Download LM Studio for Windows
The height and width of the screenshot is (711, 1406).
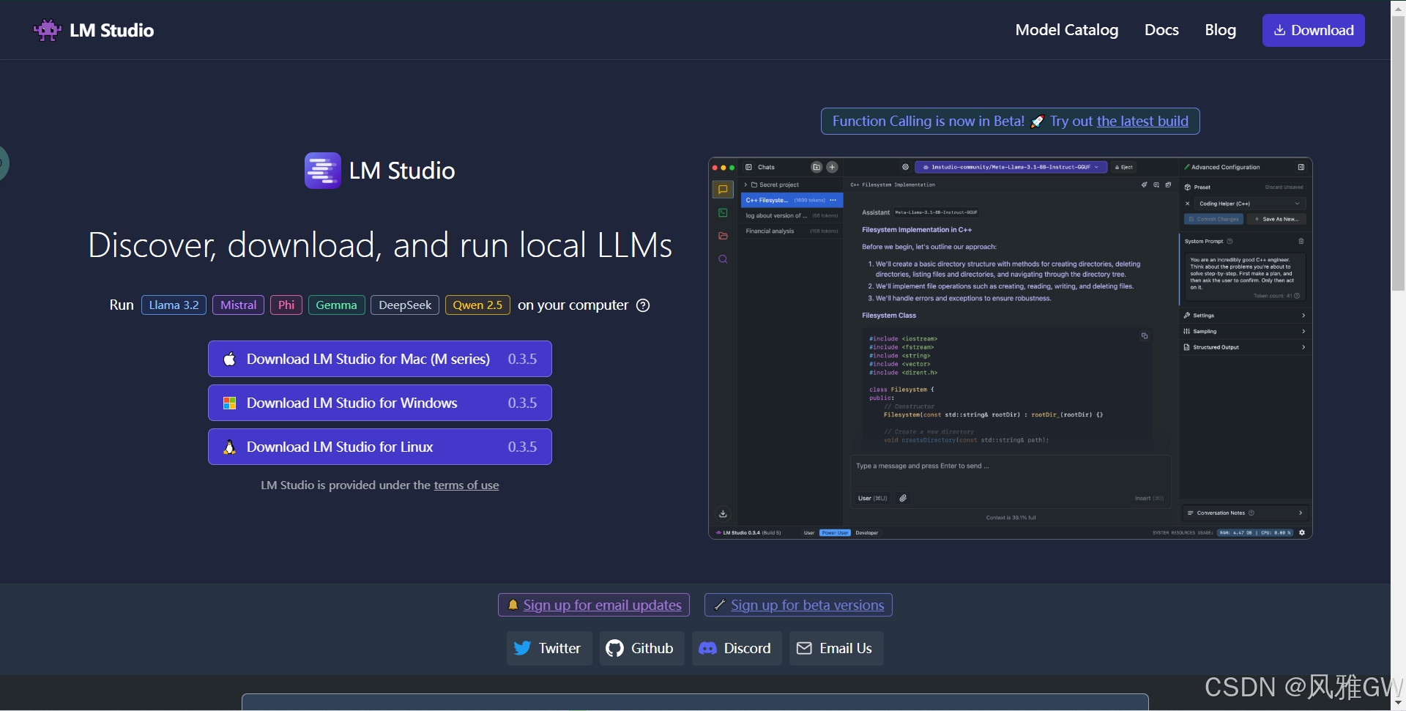pos(379,403)
